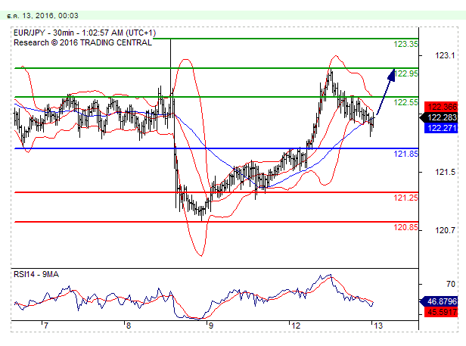This screenshot has width=466, height=346.
Task: Click the blue 122.271 price tag
Action: coord(441,128)
